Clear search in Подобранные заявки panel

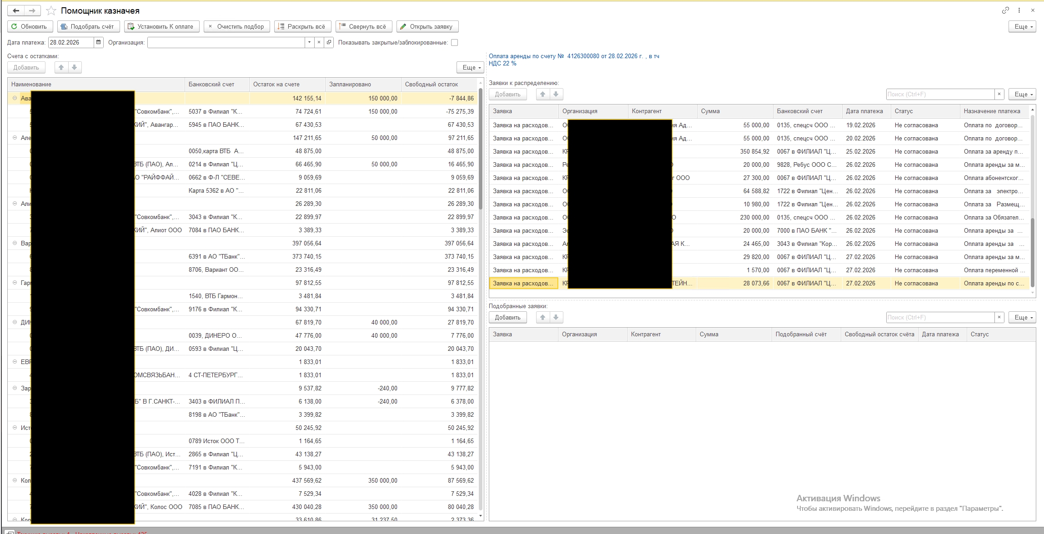pos(999,317)
